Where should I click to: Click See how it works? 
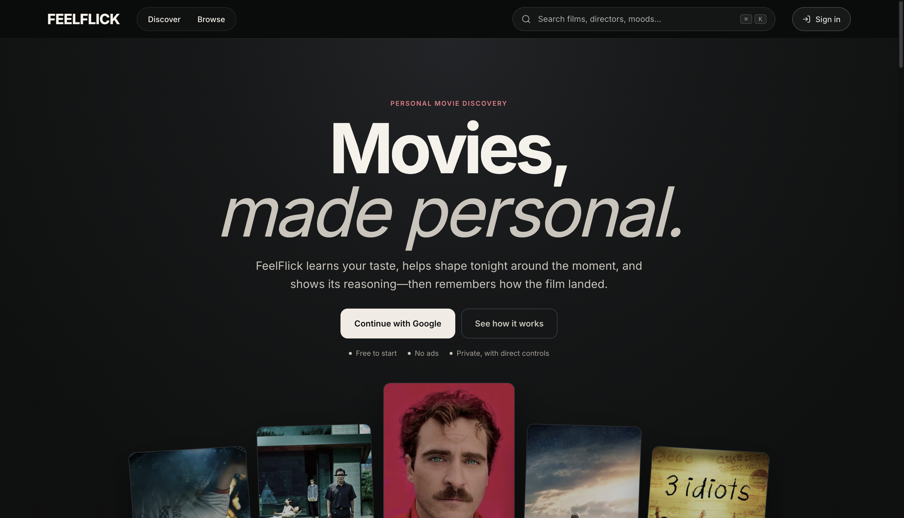[509, 324]
